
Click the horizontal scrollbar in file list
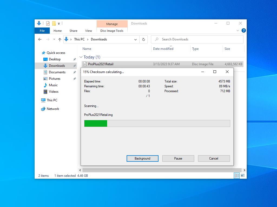[162, 170]
